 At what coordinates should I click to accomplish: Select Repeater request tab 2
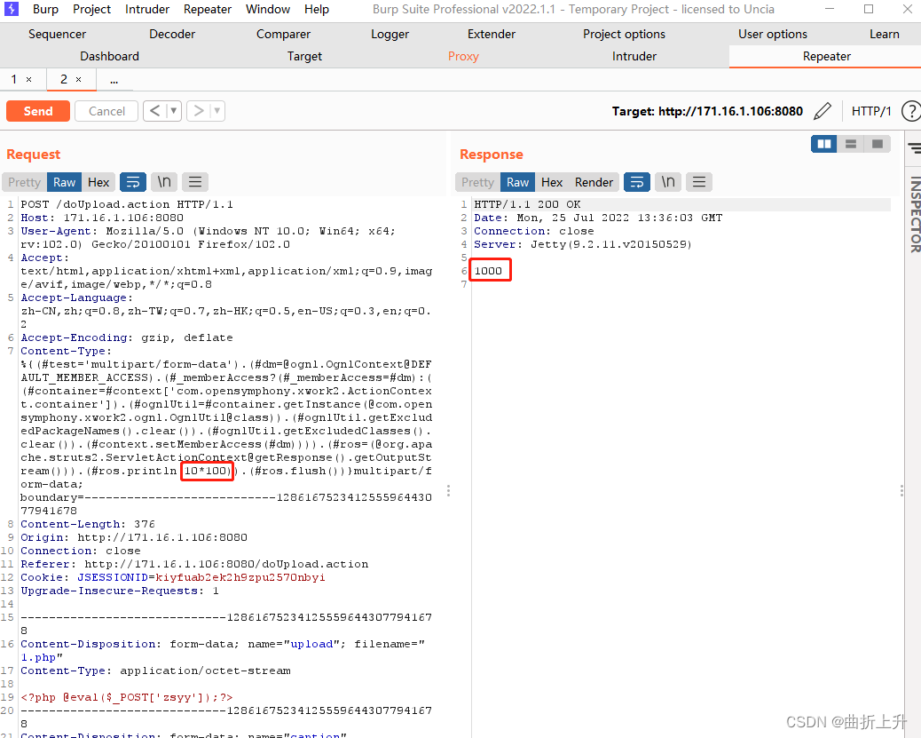point(63,79)
